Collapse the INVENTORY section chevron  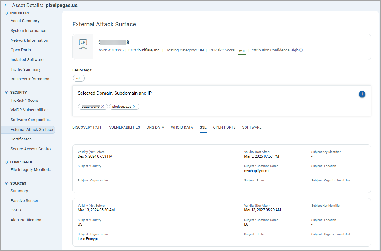tap(6, 13)
